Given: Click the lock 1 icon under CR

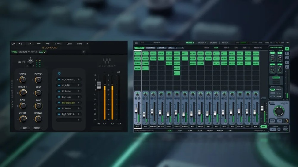Looking at the screenshot, I should [287, 53].
